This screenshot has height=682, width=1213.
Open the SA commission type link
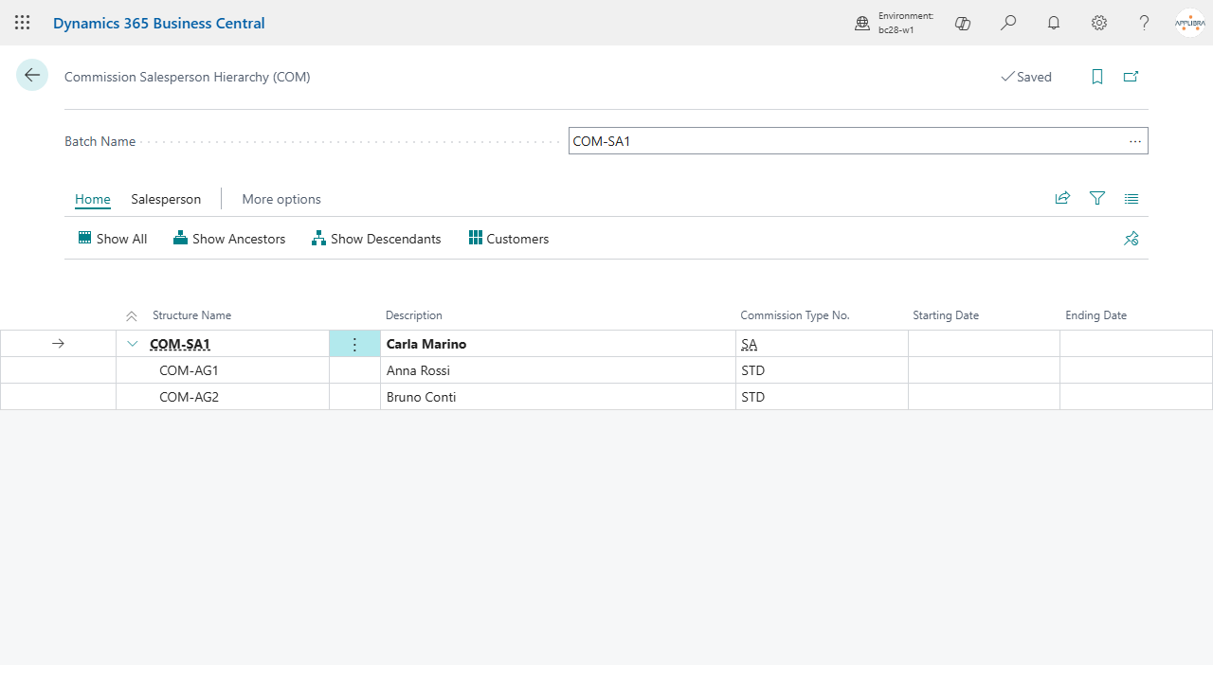[x=749, y=345]
